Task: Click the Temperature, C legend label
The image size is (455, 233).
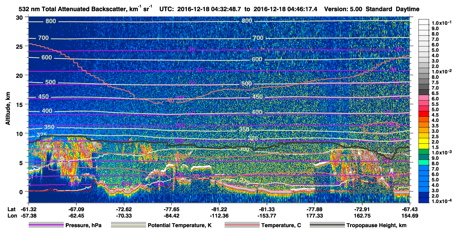Action: pos(281,226)
